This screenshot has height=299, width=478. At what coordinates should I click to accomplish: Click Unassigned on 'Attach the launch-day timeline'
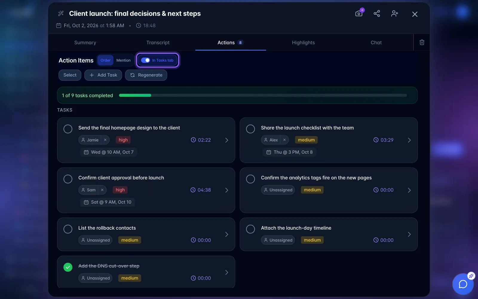point(278,240)
